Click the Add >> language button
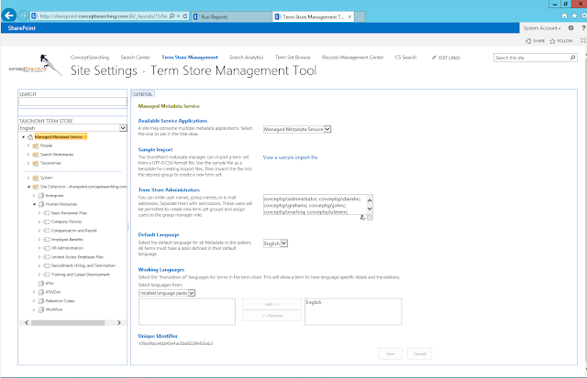The height and width of the screenshot is (378, 587). tap(271, 304)
